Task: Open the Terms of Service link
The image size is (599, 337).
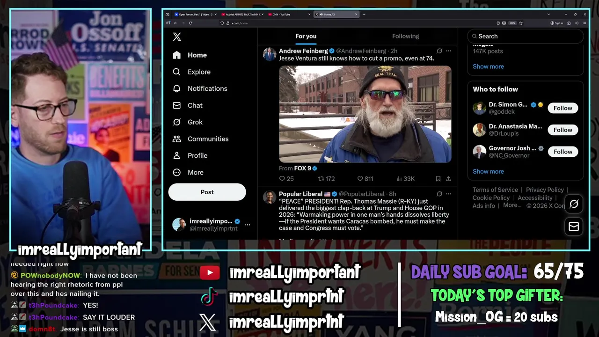Action: [495, 190]
